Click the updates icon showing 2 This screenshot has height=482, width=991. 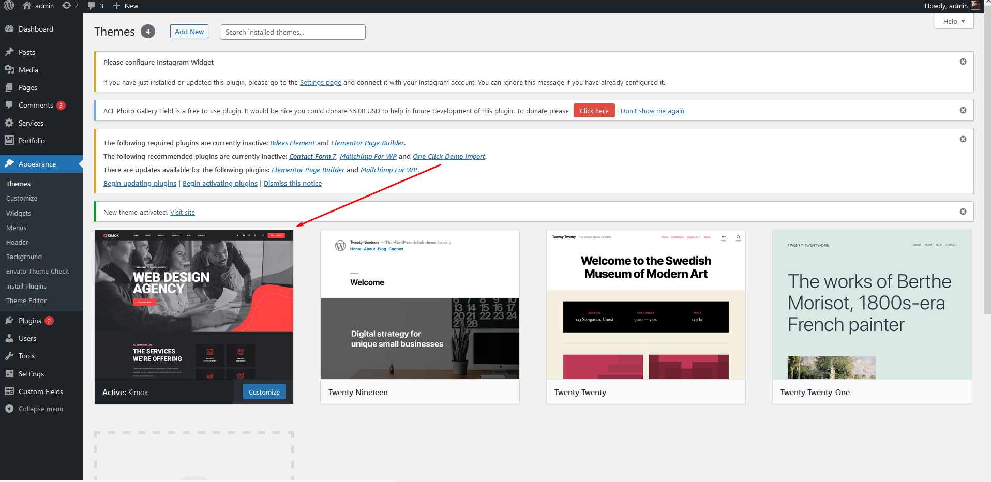[67, 6]
